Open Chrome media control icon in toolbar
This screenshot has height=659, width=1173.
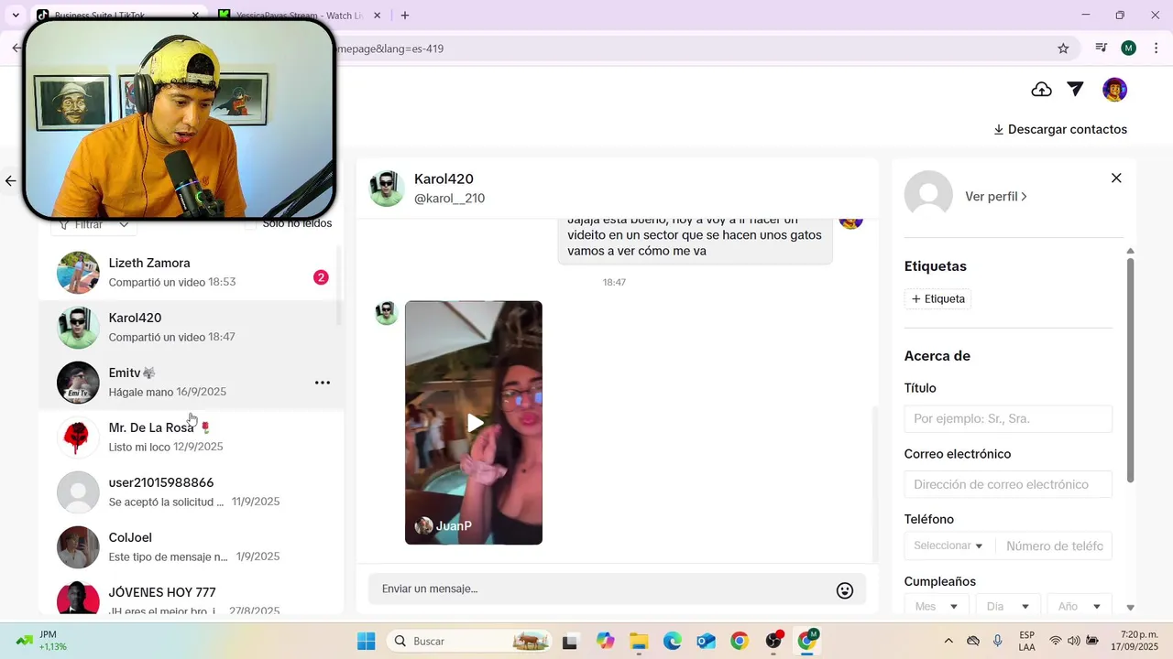pyautogui.click(x=1102, y=49)
